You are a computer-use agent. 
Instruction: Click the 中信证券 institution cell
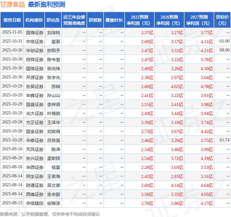(35, 42)
